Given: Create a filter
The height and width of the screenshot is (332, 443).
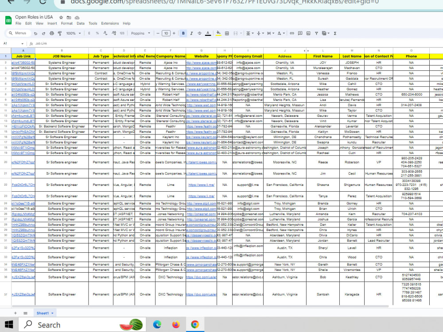Looking at the screenshot, I should [x=316, y=33].
